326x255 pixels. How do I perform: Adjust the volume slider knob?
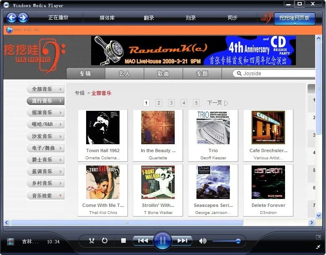click(x=238, y=241)
